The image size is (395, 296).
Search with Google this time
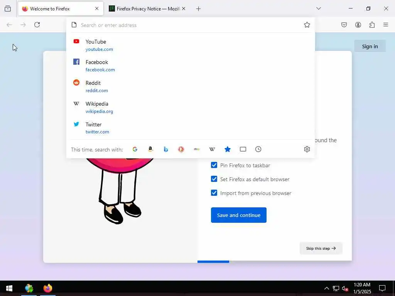(x=135, y=149)
